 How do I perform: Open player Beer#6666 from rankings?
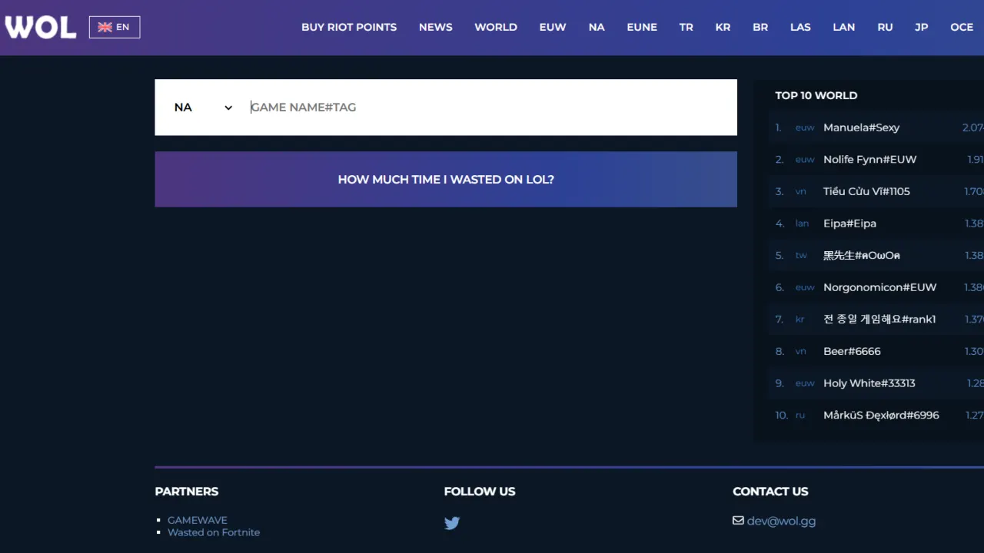[x=852, y=351]
